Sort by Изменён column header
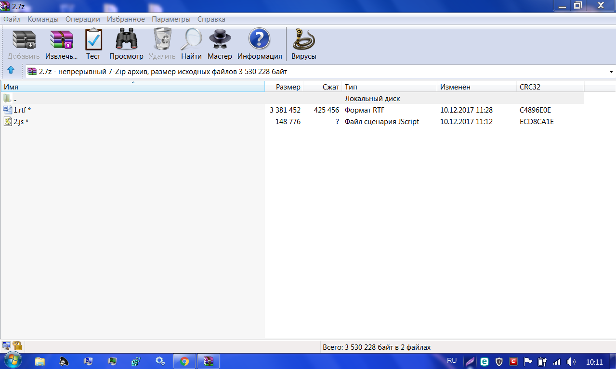The width and height of the screenshot is (616, 369). click(x=477, y=87)
